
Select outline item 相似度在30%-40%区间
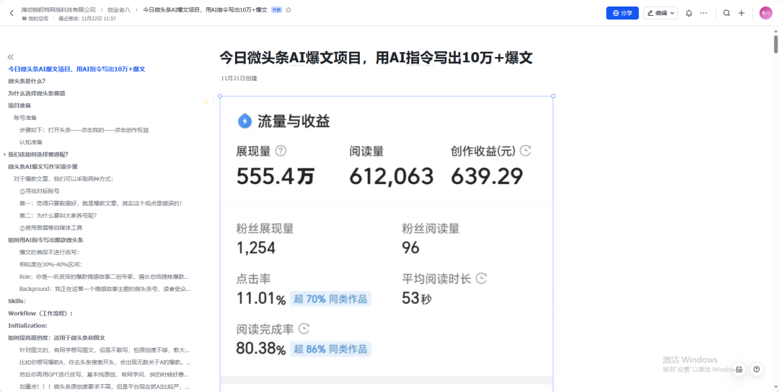(x=50, y=264)
